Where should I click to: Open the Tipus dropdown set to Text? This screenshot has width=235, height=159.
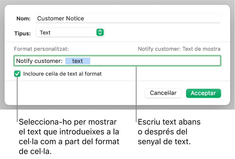pos(70,32)
